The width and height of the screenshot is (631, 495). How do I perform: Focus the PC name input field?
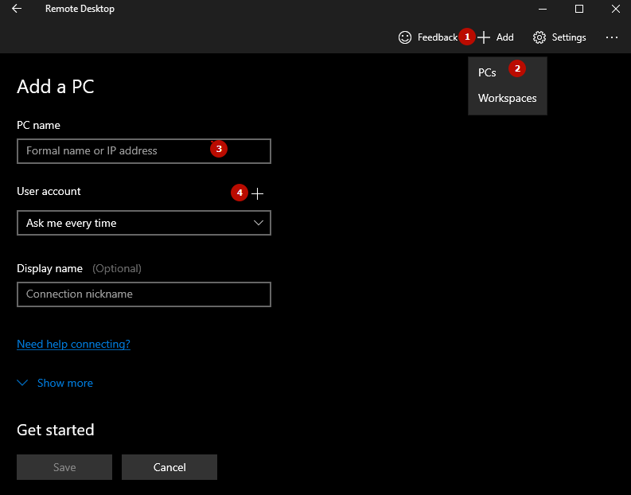(x=144, y=151)
